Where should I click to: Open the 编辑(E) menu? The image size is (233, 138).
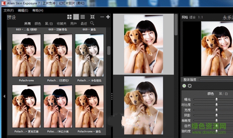pyautogui.click(x=23, y=10)
